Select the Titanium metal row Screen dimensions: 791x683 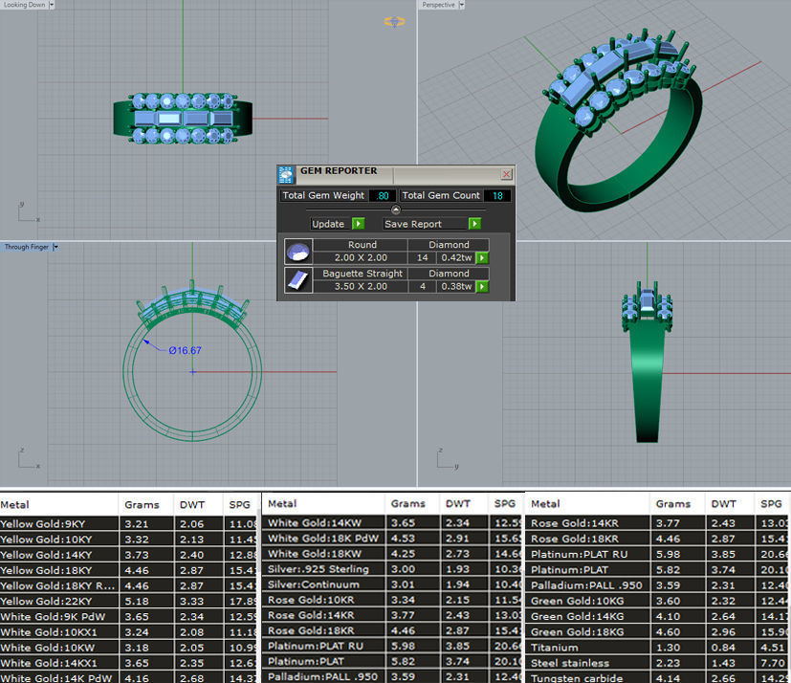658,648
